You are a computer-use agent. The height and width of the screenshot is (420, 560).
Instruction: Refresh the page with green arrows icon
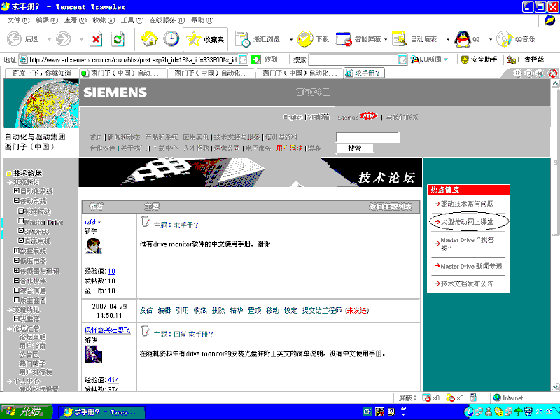click(118, 39)
